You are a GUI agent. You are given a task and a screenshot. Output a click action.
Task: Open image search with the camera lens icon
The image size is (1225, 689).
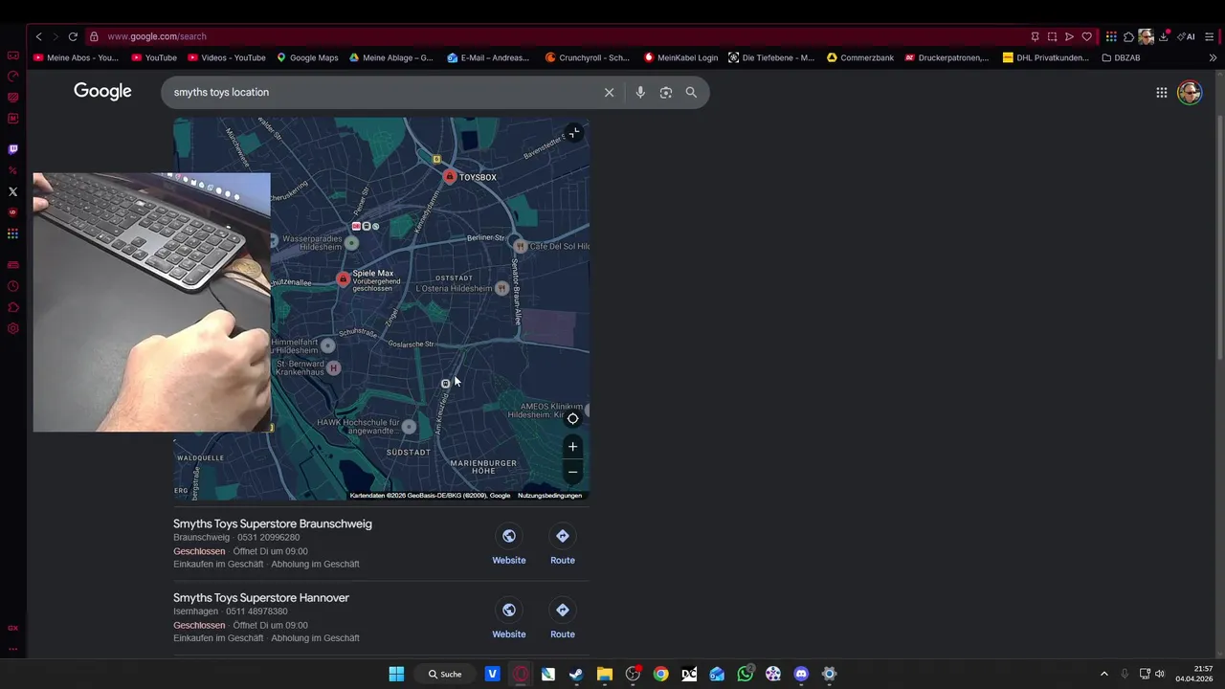point(666,93)
